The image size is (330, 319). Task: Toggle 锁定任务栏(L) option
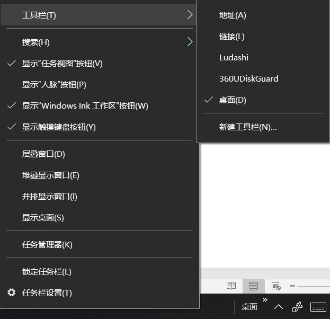click(100, 272)
